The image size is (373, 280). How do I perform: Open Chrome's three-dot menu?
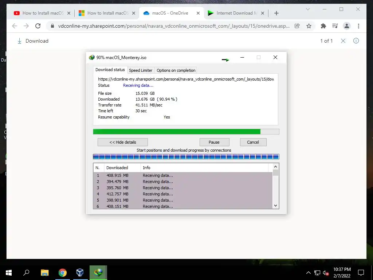coord(358,26)
